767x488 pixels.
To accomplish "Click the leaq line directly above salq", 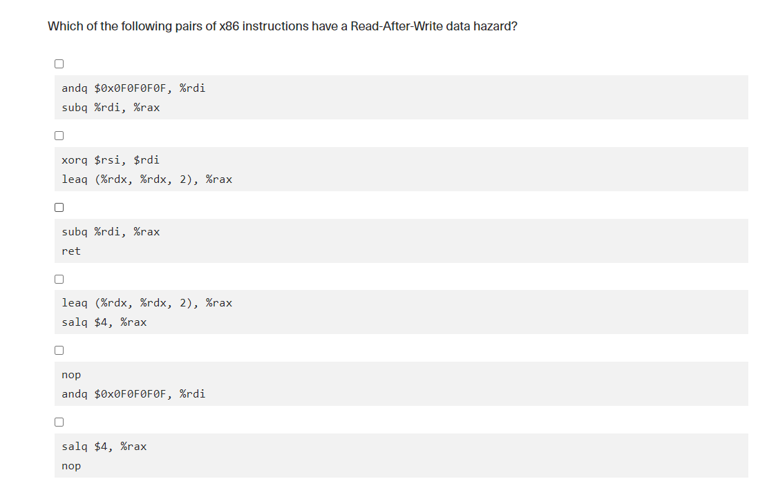I will pos(146,303).
